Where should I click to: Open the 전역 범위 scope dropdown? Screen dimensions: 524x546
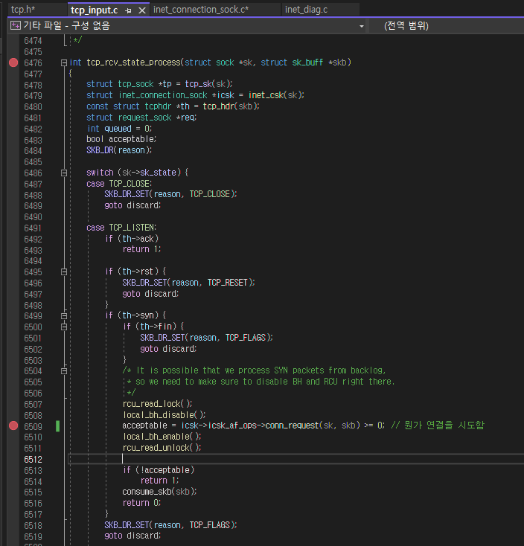(406, 26)
